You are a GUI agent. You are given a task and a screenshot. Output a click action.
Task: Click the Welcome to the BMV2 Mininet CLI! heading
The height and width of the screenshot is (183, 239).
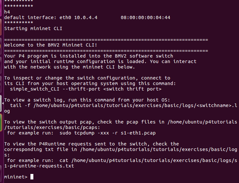point(51,45)
